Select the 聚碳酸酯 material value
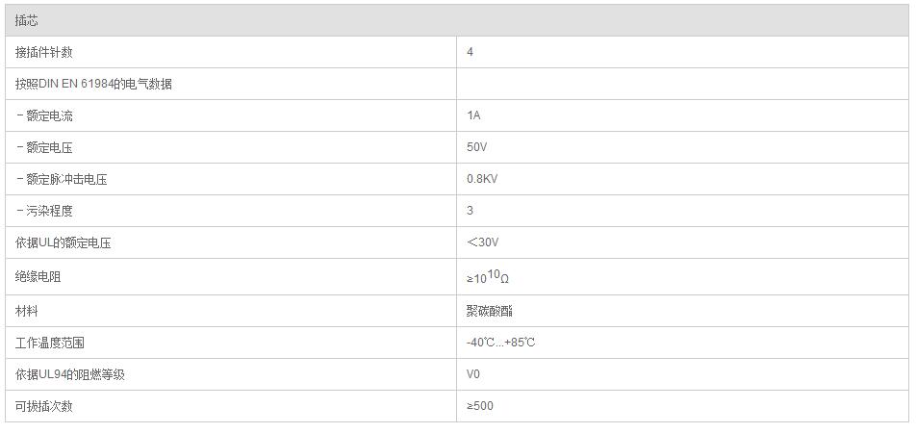Screen dimensions: 916x433 pos(490,311)
